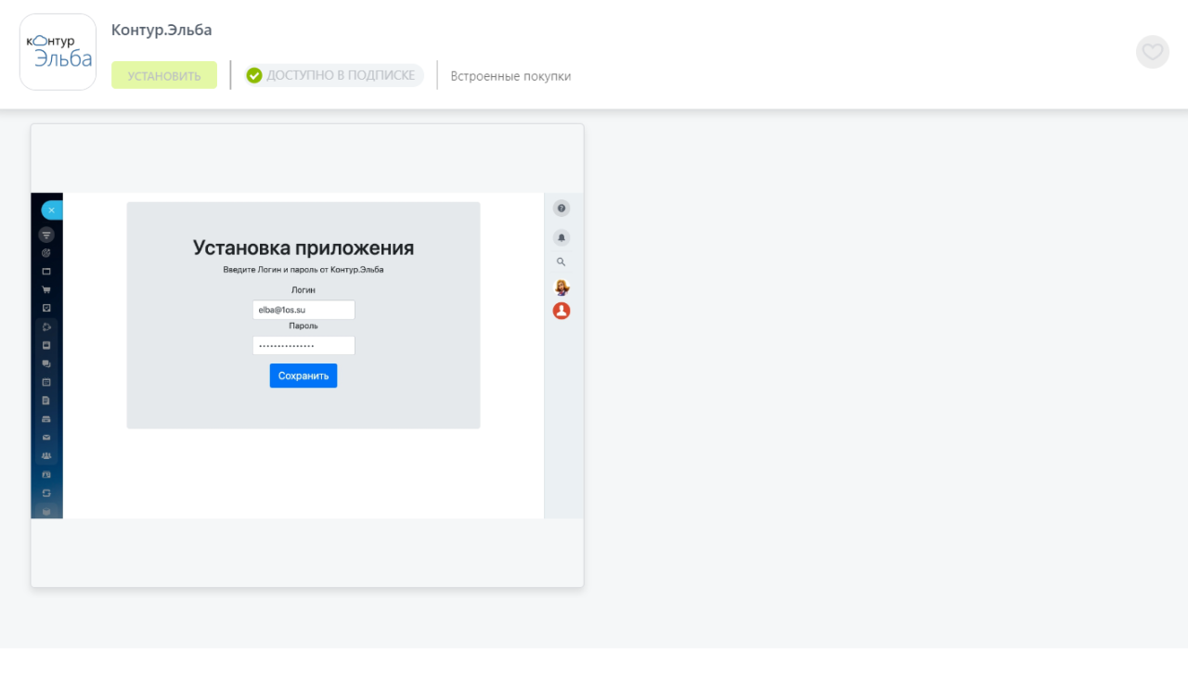Open the installation screenshot thumbnail

pos(307,355)
